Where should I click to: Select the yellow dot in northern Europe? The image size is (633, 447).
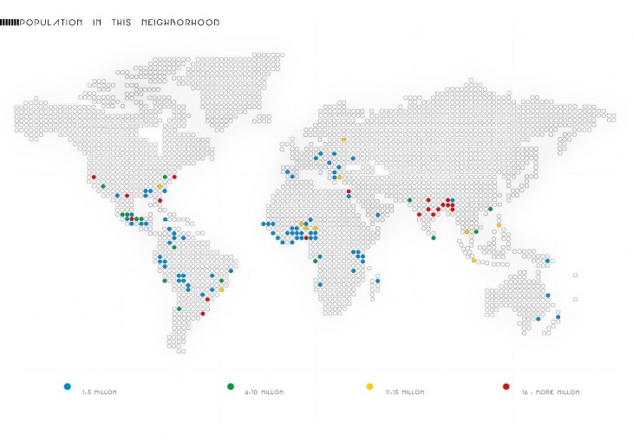click(x=344, y=139)
